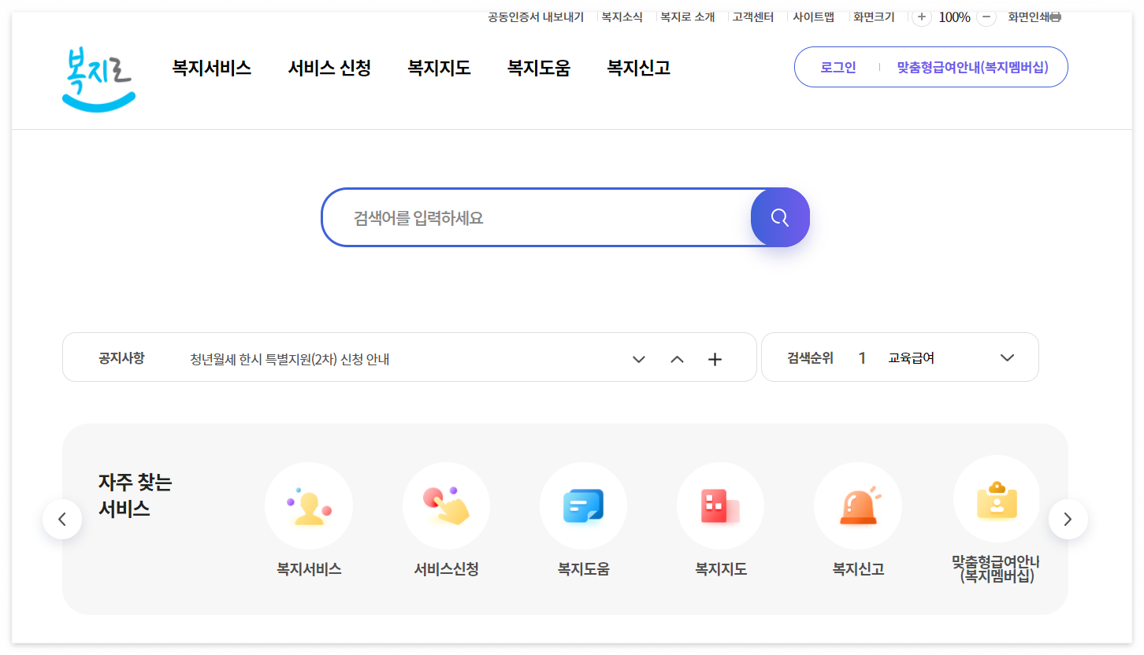This screenshot has width=1144, height=655.
Task: Switch to the 서비스 신청 navigation tab
Action: coord(329,68)
